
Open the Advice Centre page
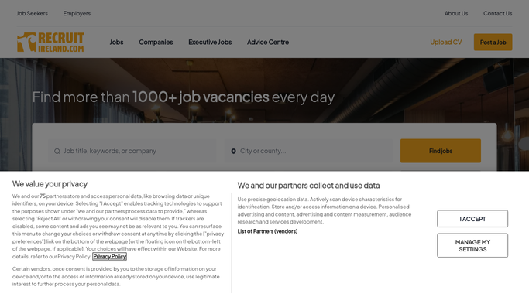coord(268,42)
